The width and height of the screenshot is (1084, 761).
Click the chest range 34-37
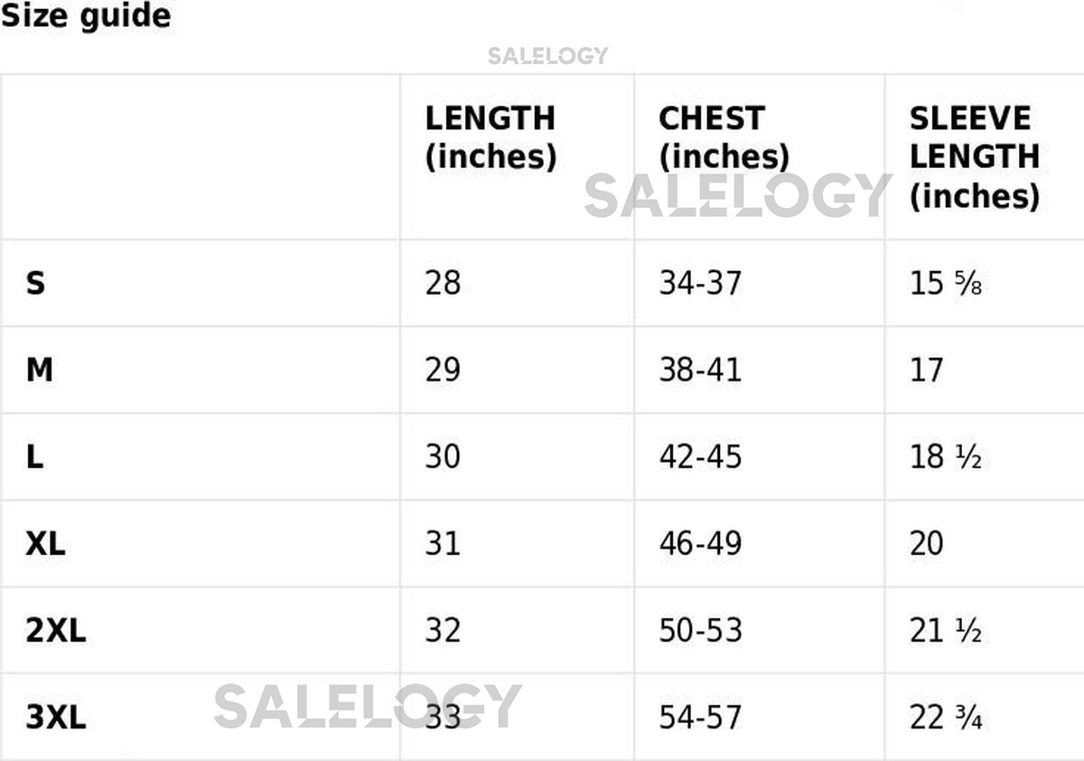(x=700, y=284)
